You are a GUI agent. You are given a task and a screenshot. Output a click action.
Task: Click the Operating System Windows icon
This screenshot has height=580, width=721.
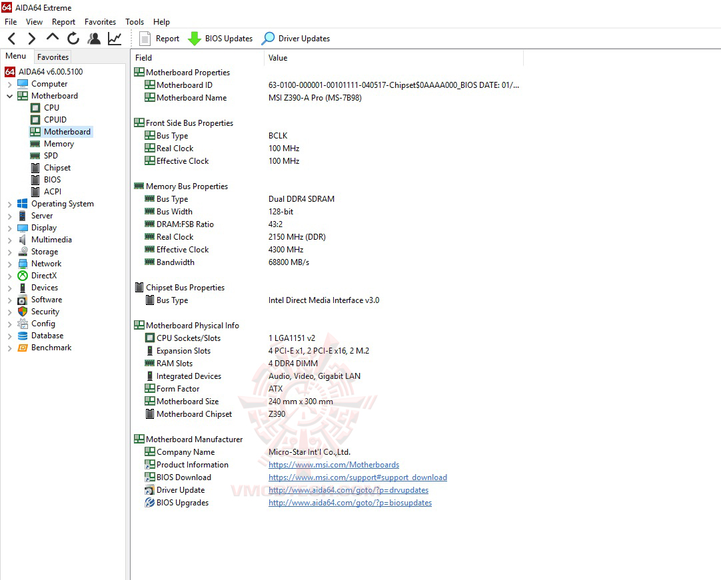(x=23, y=204)
